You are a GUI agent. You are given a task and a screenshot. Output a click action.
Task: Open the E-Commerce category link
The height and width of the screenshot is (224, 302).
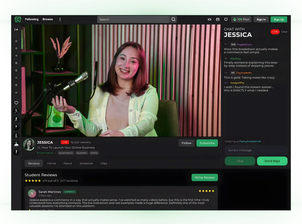coord(45,153)
